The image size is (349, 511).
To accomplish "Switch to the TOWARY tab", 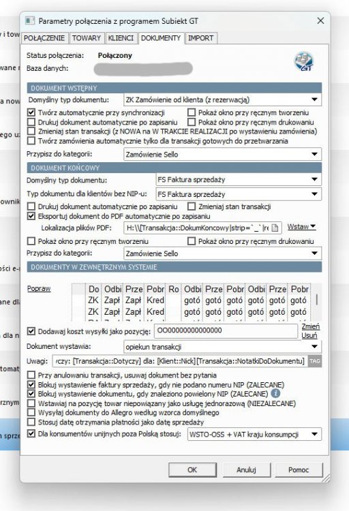I will (87, 38).
